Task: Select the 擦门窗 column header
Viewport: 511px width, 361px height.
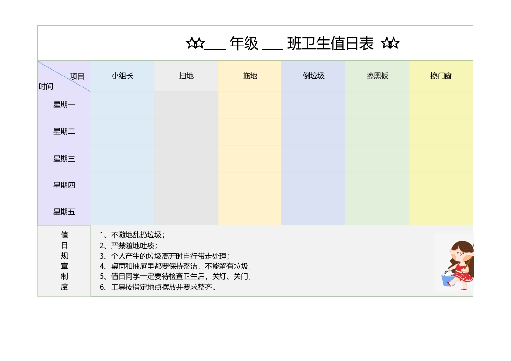Action: (x=440, y=76)
